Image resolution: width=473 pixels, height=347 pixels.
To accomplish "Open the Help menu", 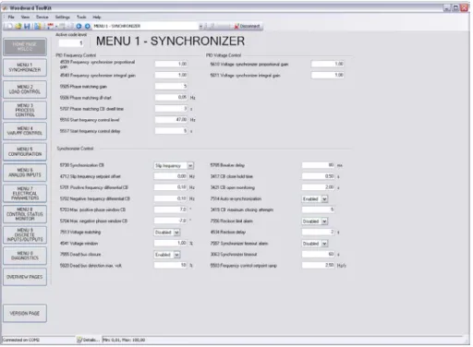I will tap(97, 17).
